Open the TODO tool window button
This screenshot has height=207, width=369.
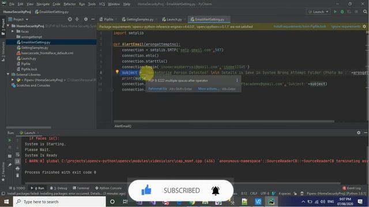pyautogui.click(x=17, y=188)
